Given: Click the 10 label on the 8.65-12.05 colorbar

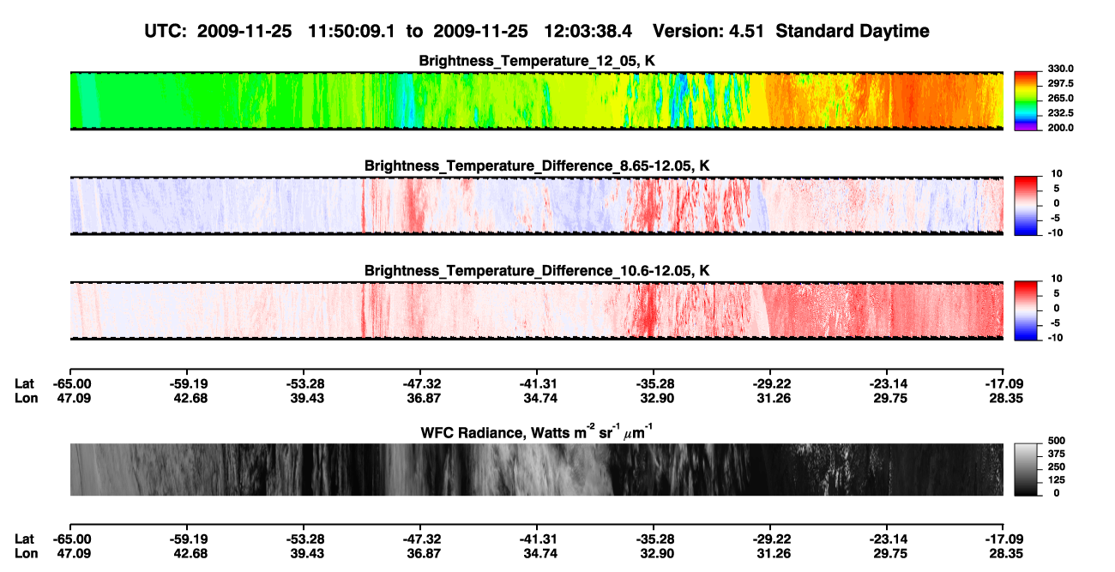Looking at the screenshot, I should (x=1058, y=173).
